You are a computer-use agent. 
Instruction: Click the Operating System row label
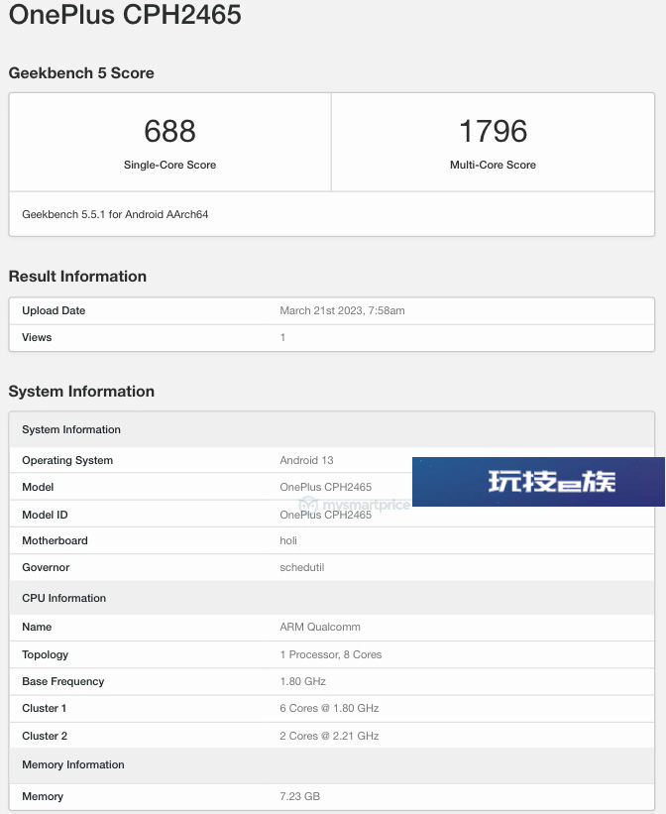pyautogui.click(x=67, y=460)
